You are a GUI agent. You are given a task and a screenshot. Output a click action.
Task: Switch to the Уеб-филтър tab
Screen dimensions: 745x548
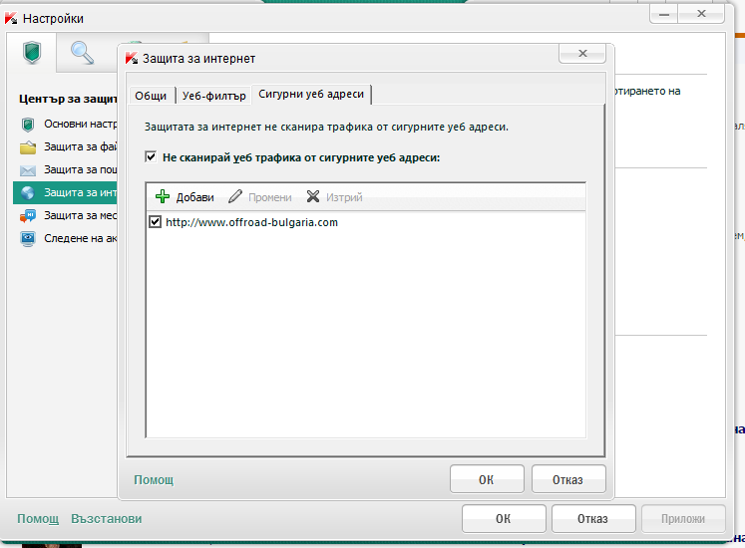pos(213,96)
